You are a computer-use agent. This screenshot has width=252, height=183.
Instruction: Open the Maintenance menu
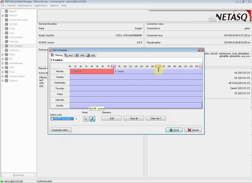[25, 5]
